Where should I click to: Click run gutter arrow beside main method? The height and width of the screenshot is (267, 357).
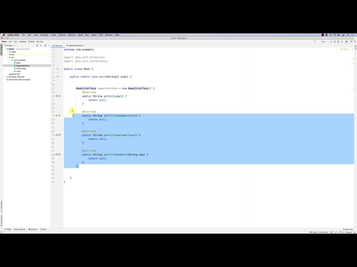coord(57,77)
